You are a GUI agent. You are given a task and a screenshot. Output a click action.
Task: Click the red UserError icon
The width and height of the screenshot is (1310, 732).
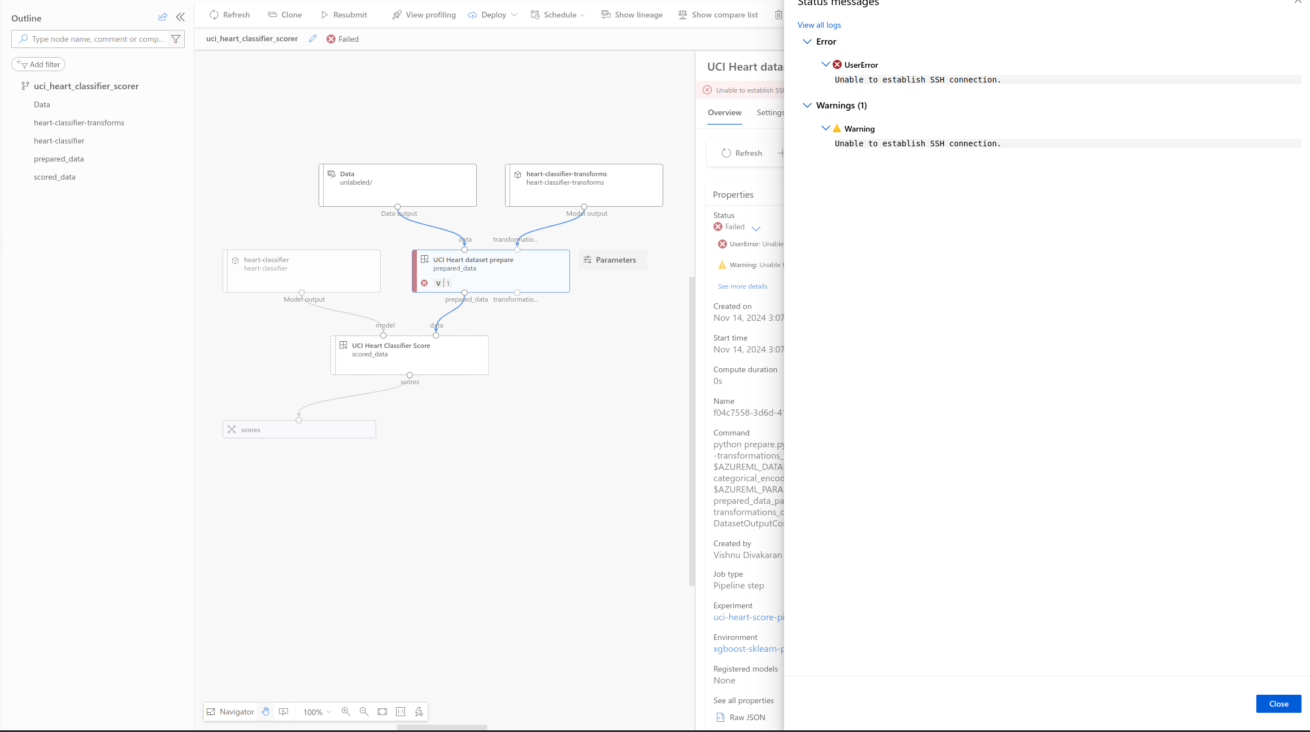point(837,64)
